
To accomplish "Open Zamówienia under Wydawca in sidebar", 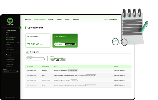I will pyautogui.click(x=9, y=67).
